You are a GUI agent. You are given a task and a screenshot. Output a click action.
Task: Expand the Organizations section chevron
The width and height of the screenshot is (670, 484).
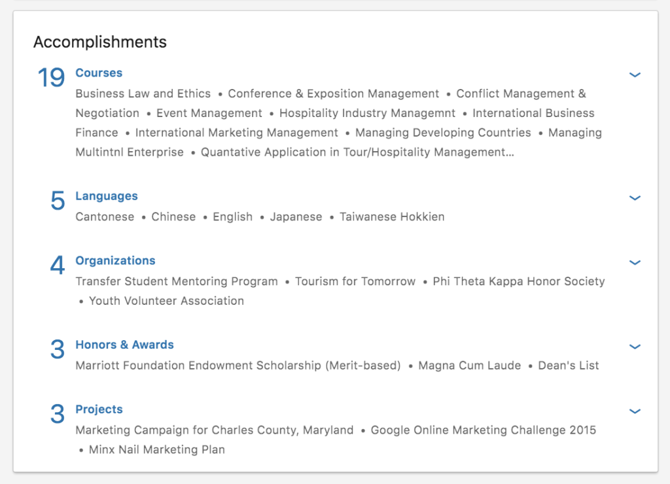(x=635, y=262)
